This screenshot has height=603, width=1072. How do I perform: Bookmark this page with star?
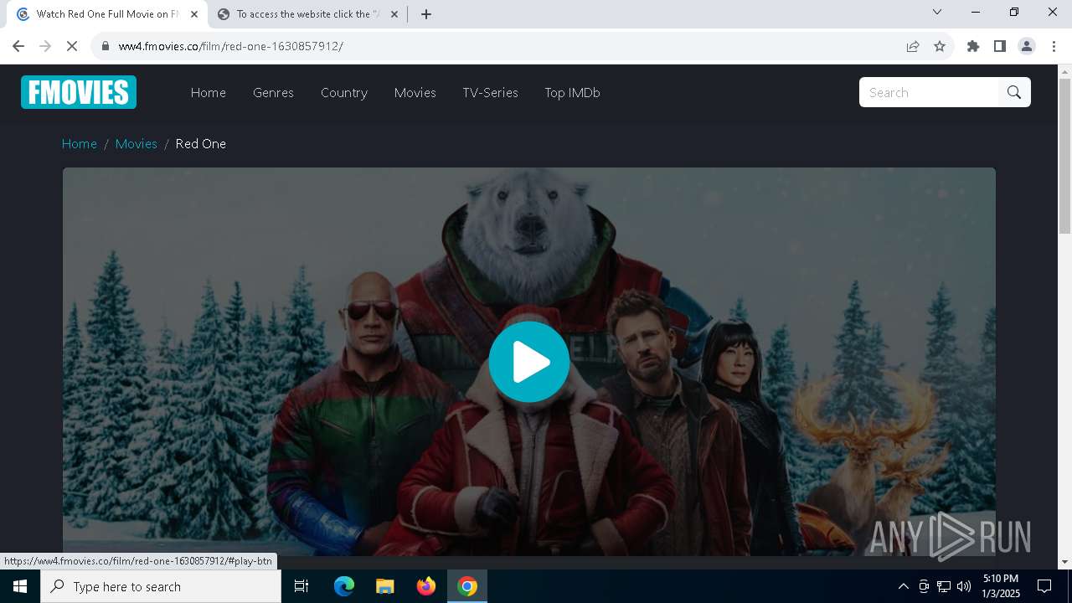pos(940,46)
